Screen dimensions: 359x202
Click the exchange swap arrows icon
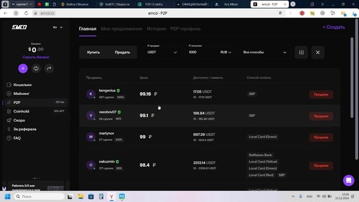(36, 68)
